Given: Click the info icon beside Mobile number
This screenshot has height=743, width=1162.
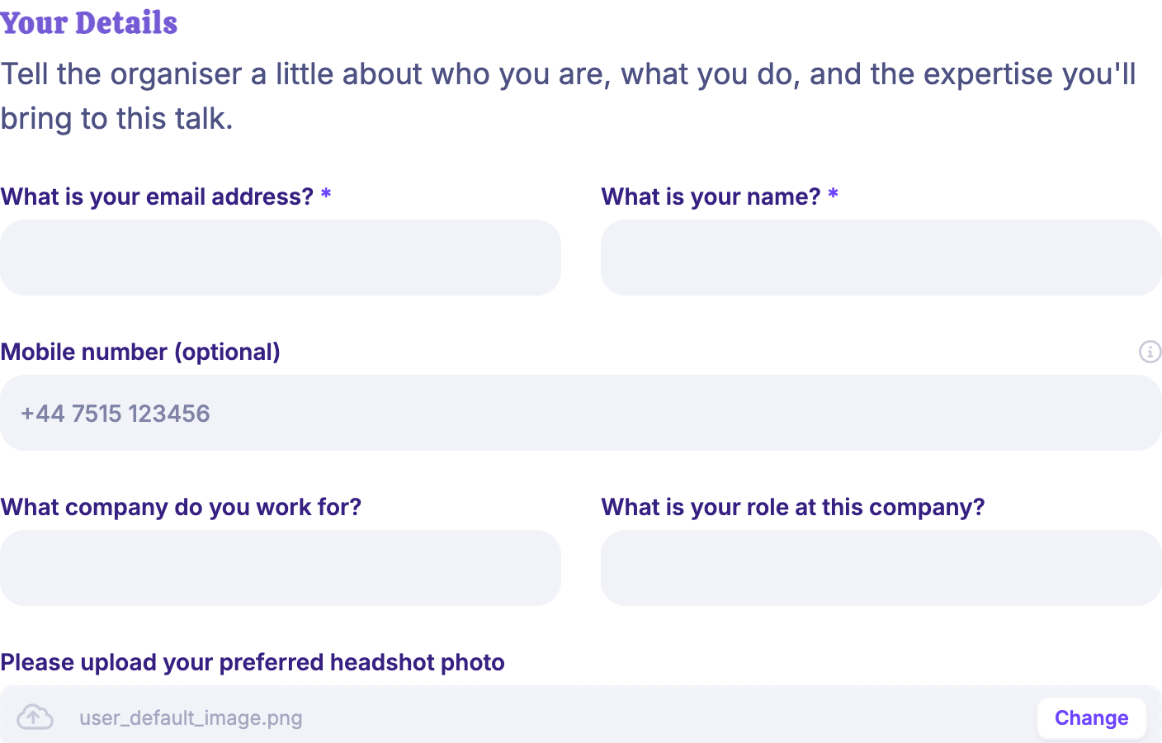Looking at the screenshot, I should 1150,352.
